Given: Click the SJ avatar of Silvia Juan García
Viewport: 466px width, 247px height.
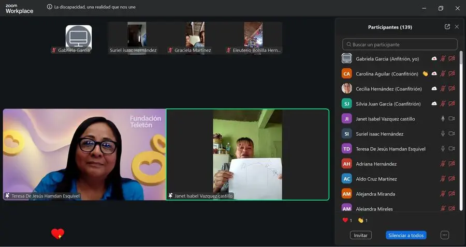Looking at the screenshot, I should tap(346, 103).
